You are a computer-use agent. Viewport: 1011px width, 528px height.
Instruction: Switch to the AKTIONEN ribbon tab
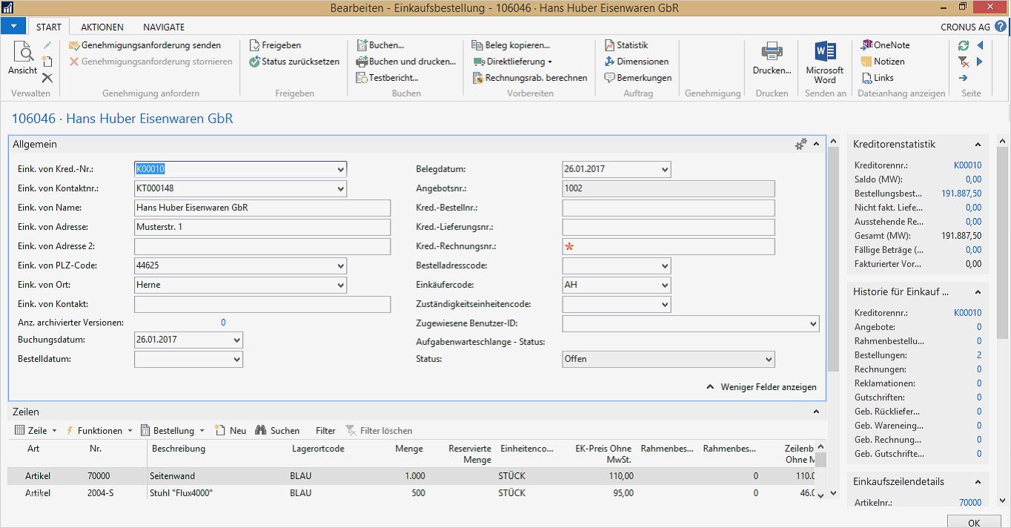(102, 27)
